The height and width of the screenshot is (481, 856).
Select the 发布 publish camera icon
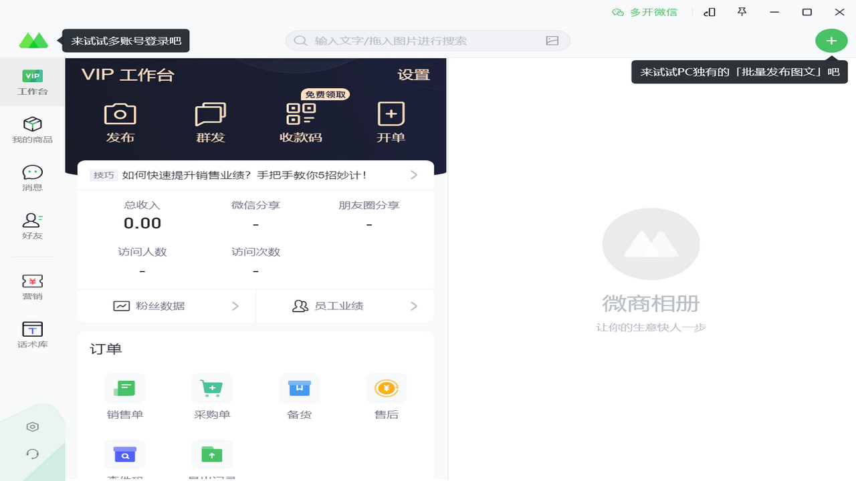point(120,114)
